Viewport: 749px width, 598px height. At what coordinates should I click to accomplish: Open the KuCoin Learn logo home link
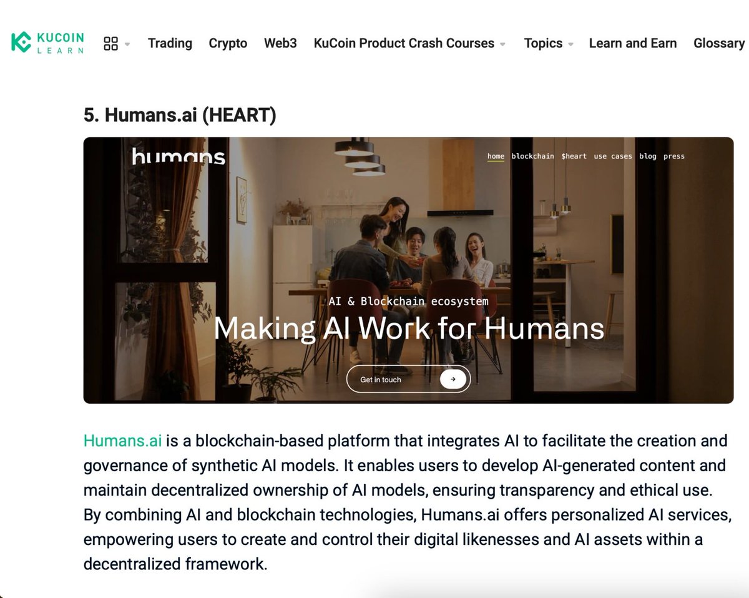coord(47,43)
